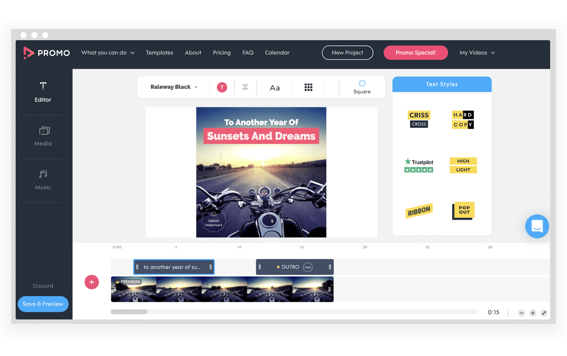The width and height of the screenshot is (567, 356).
Task: Open the Templates menu item
Action: click(x=159, y=53)
